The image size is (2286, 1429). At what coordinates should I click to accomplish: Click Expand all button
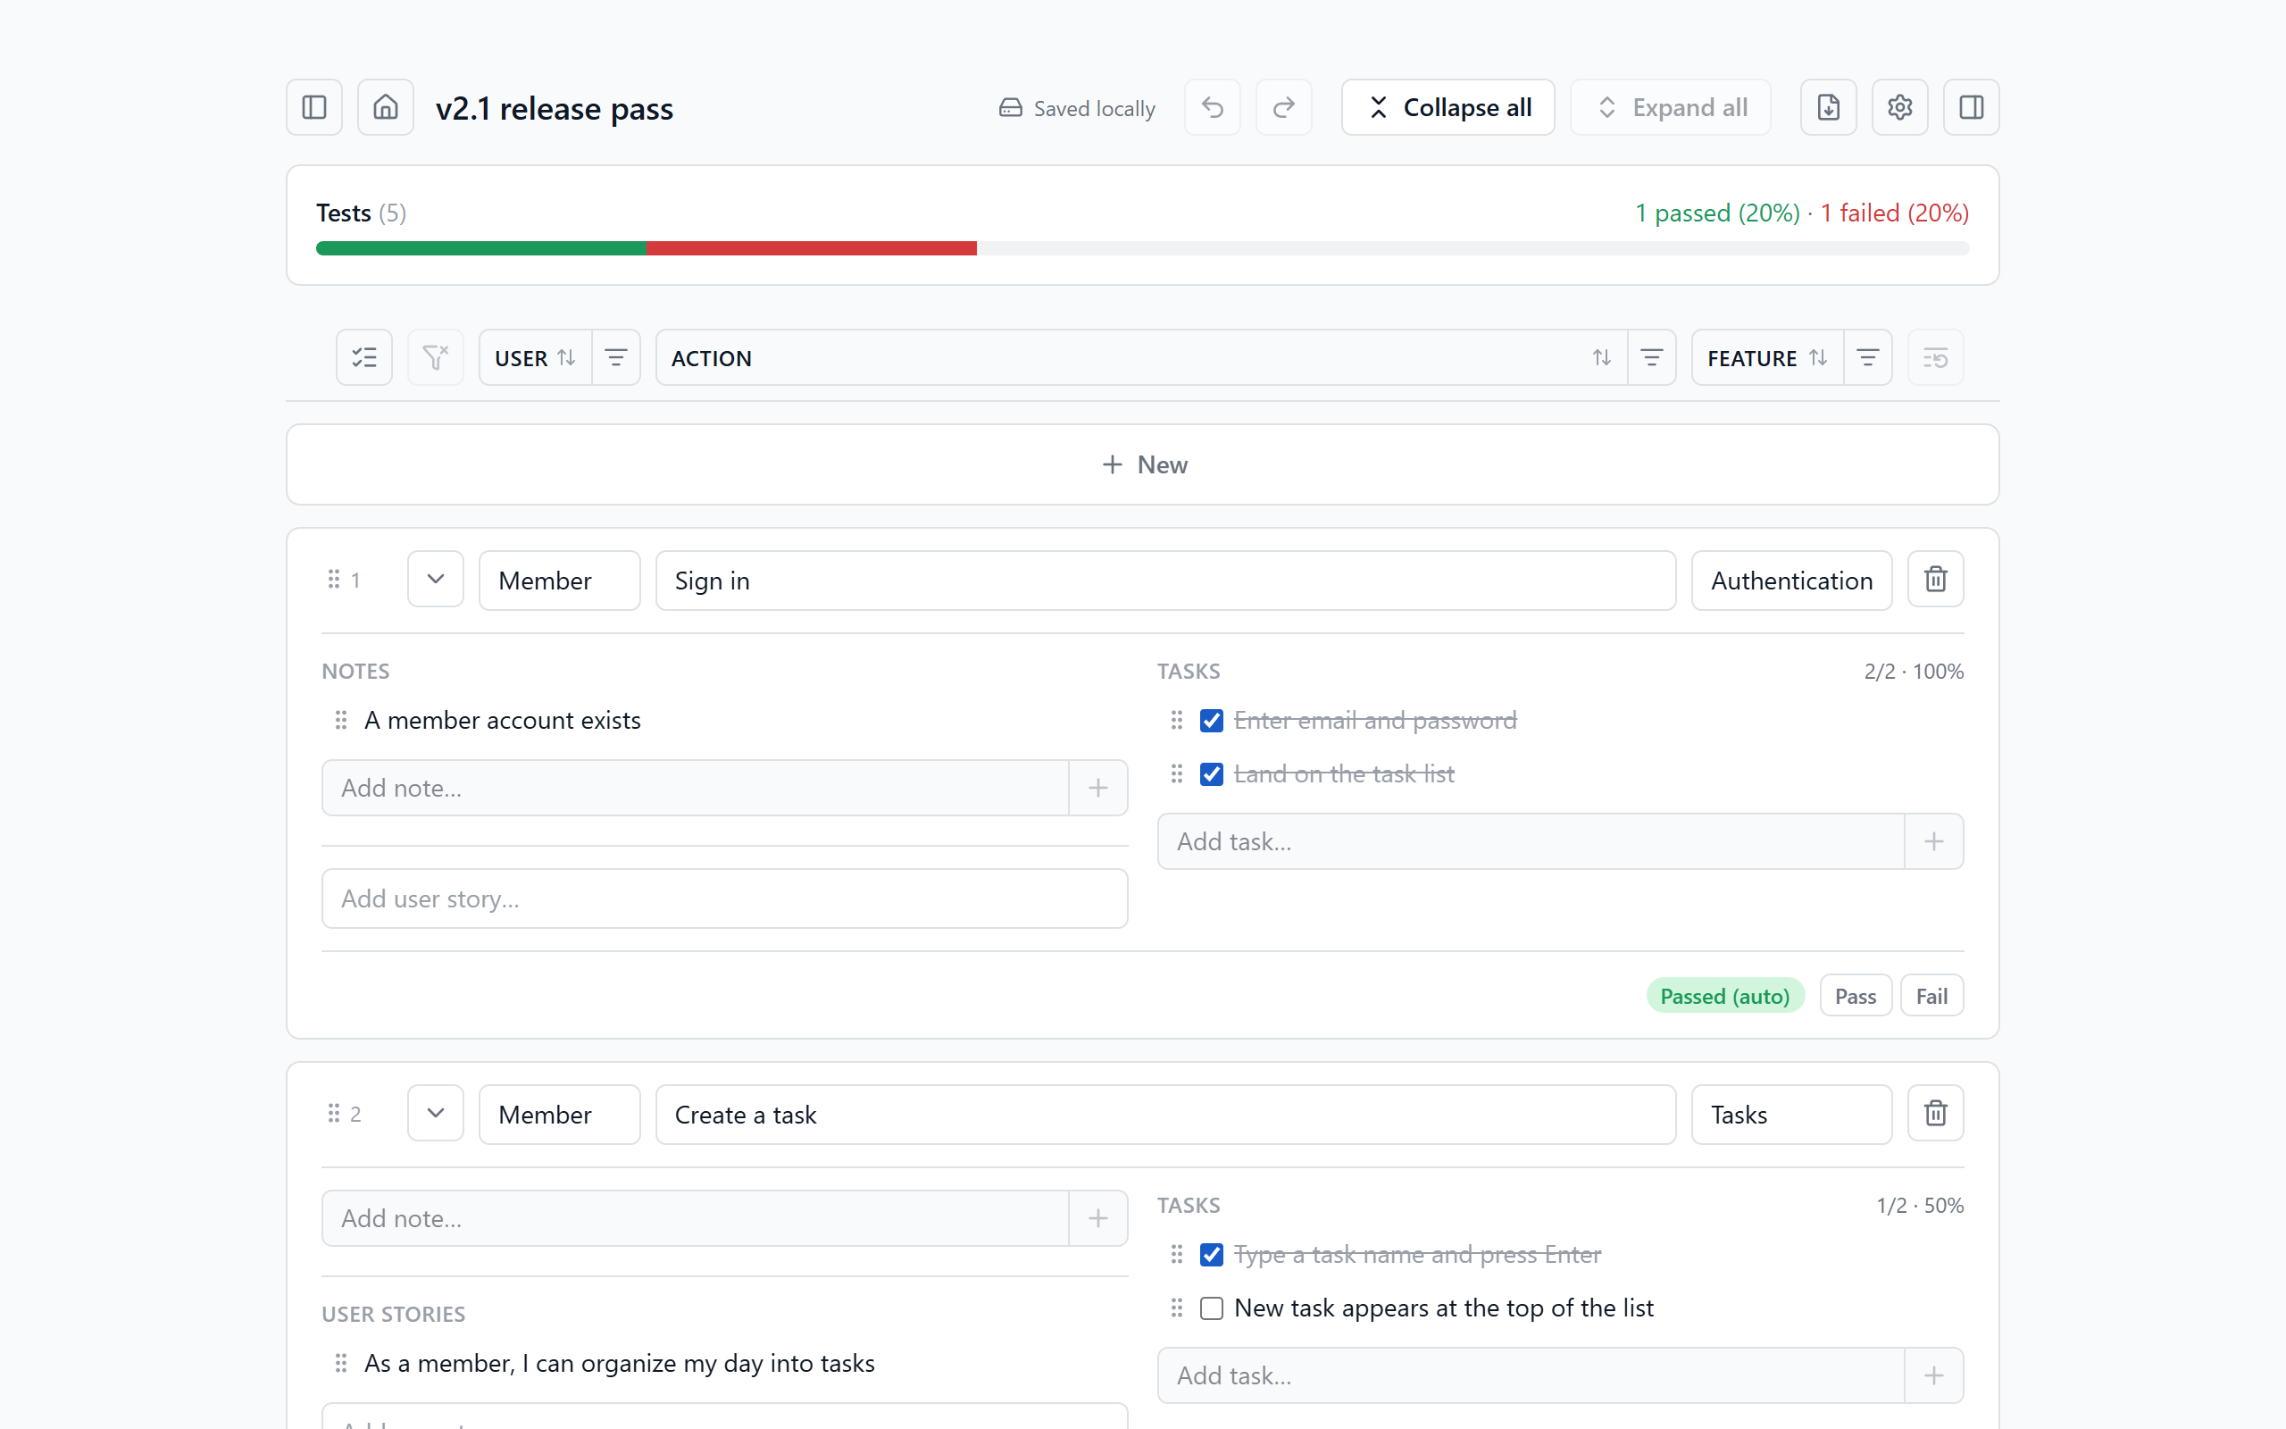click(1670, 108)
